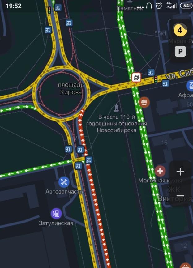Screen dimensions: 193x268
Task: Tap the alarm clock status bar icon
Action: pos(159,6)
